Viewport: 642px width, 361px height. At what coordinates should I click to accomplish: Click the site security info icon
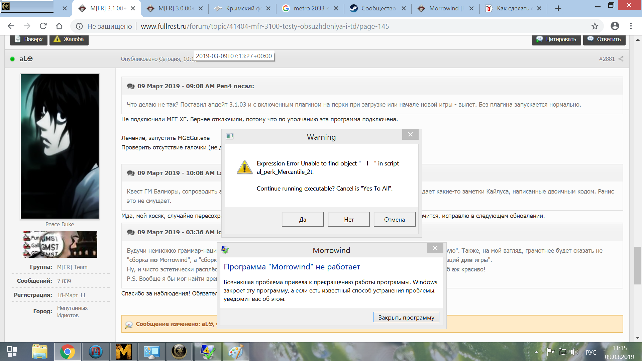tap(79, 26)
